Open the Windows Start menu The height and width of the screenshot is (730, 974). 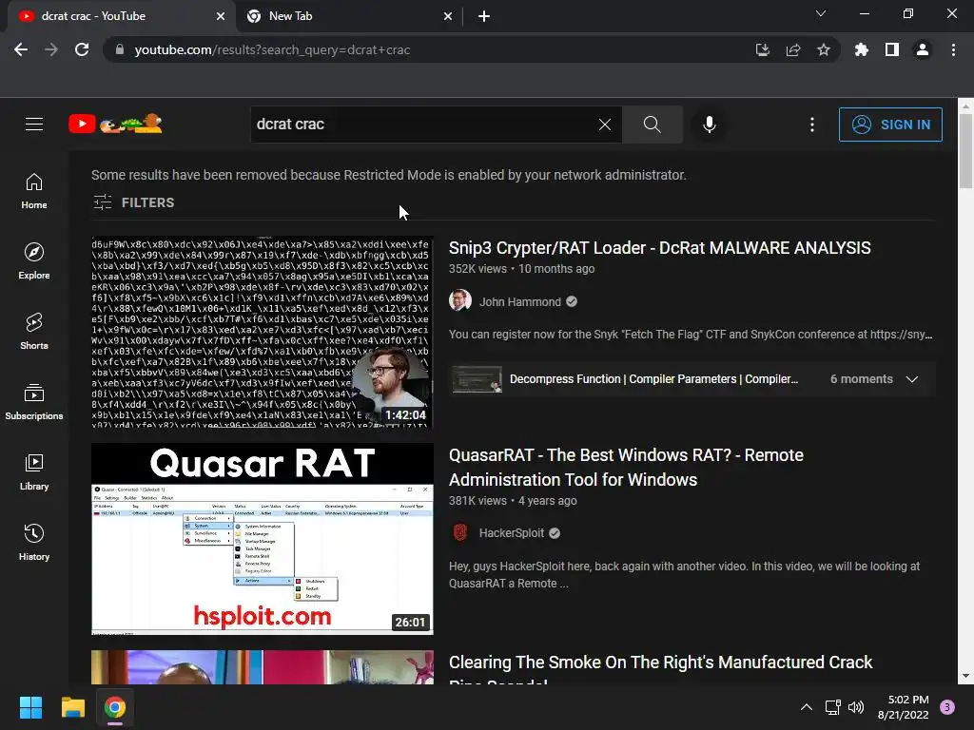point(30,707)
